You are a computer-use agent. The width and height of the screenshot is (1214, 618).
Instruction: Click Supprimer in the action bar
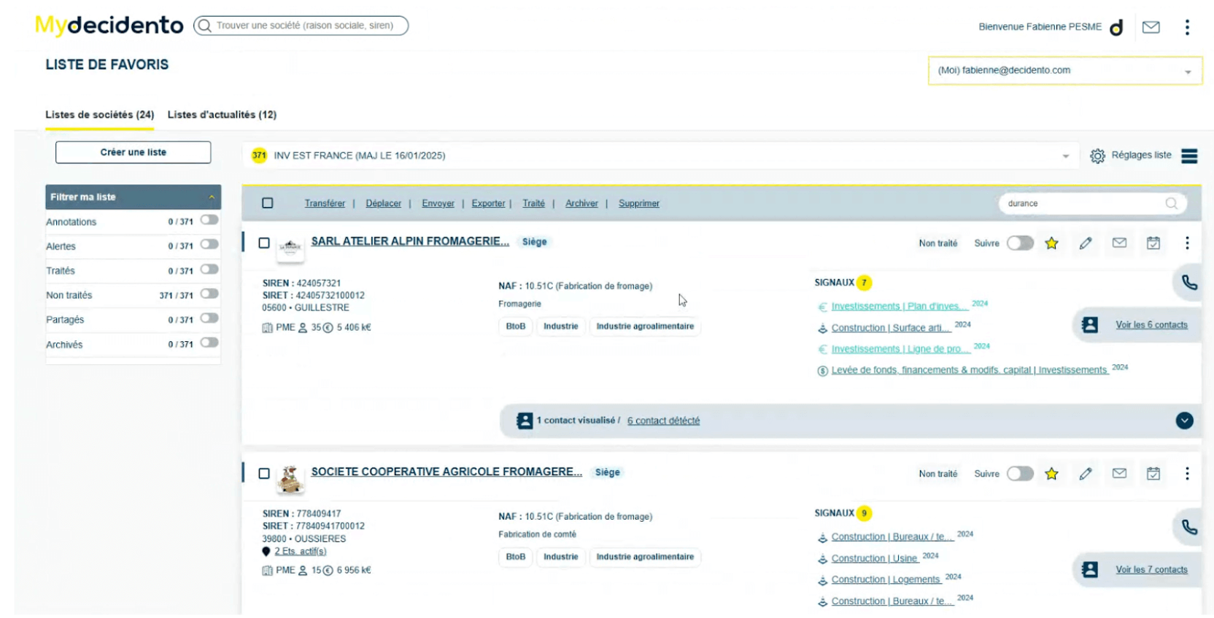[x=639, y=203]
